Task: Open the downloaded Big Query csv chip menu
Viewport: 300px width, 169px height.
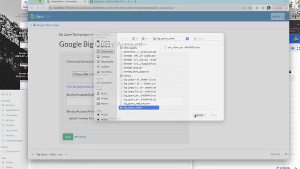Action: point(67,154)
